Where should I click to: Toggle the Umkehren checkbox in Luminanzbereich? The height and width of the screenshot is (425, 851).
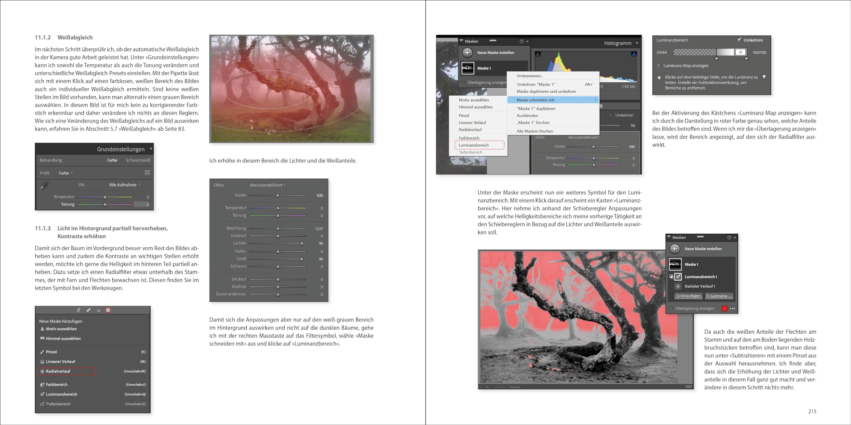click(x=739, y=40)
